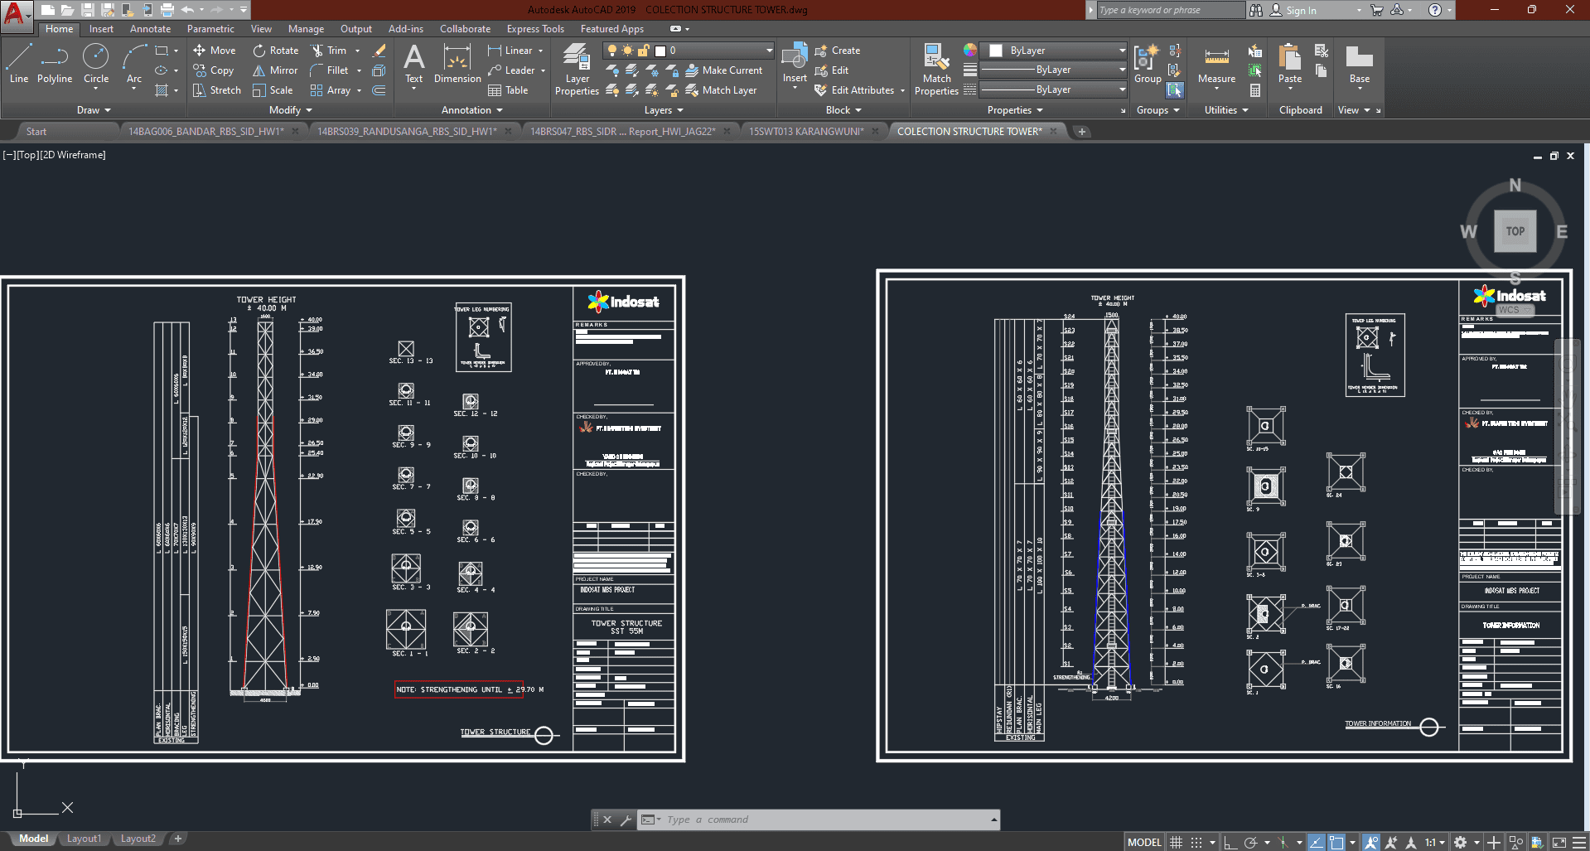Toggle the layer on/off lightbulb icon
The image size is (1590, 851).
(612, 51)
